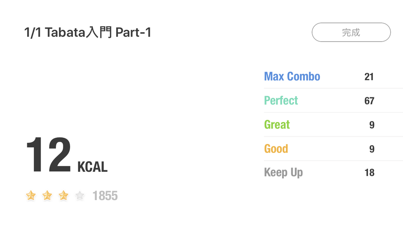
Task: Click the third gold star
Action: pos(63,195)
